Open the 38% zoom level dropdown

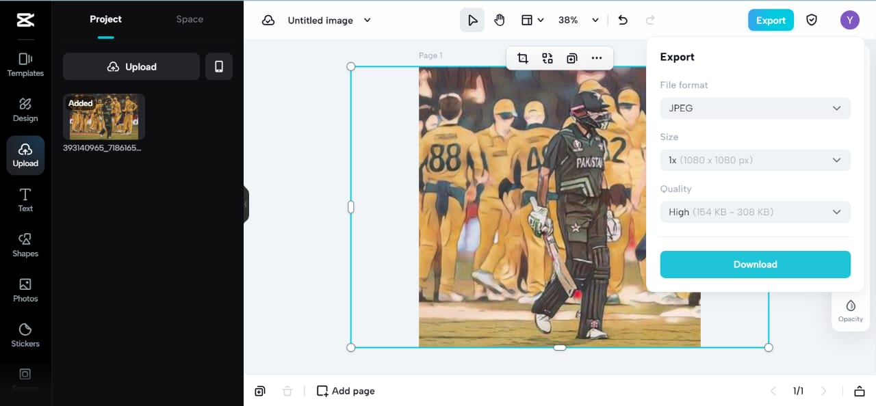578,21
